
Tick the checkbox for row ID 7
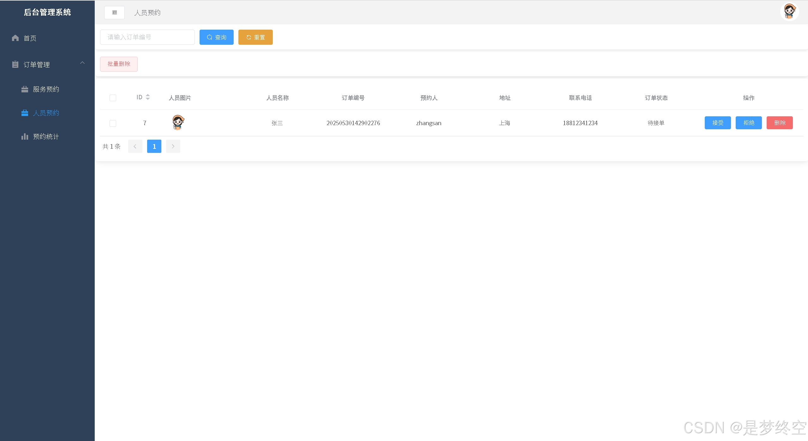(x=113, y=123)
